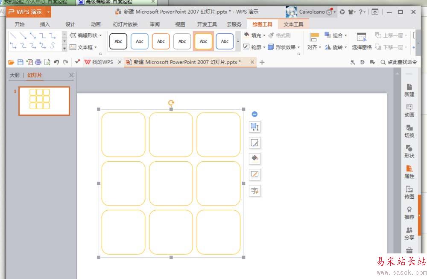Open 推荐 in the right sidebar
427x279 pixels.
point(409,213)
